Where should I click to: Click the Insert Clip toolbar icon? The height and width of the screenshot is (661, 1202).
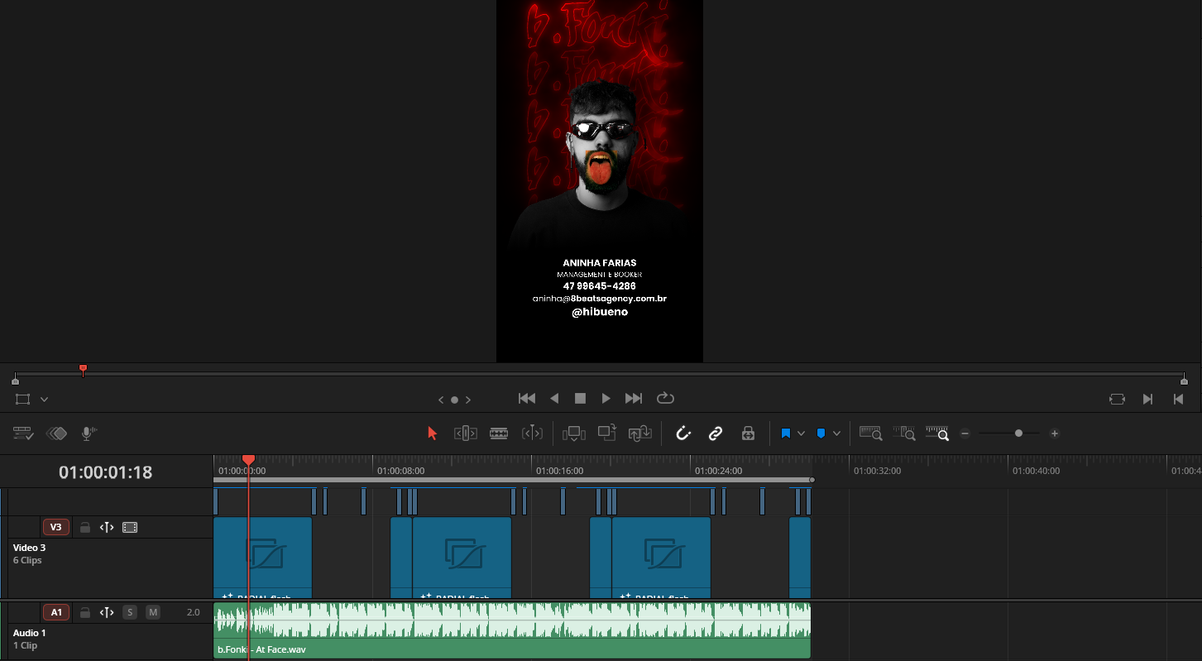click(573, 433)
